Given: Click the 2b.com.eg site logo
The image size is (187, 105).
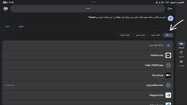Looking at the screenshot, I should click(168, 75).
